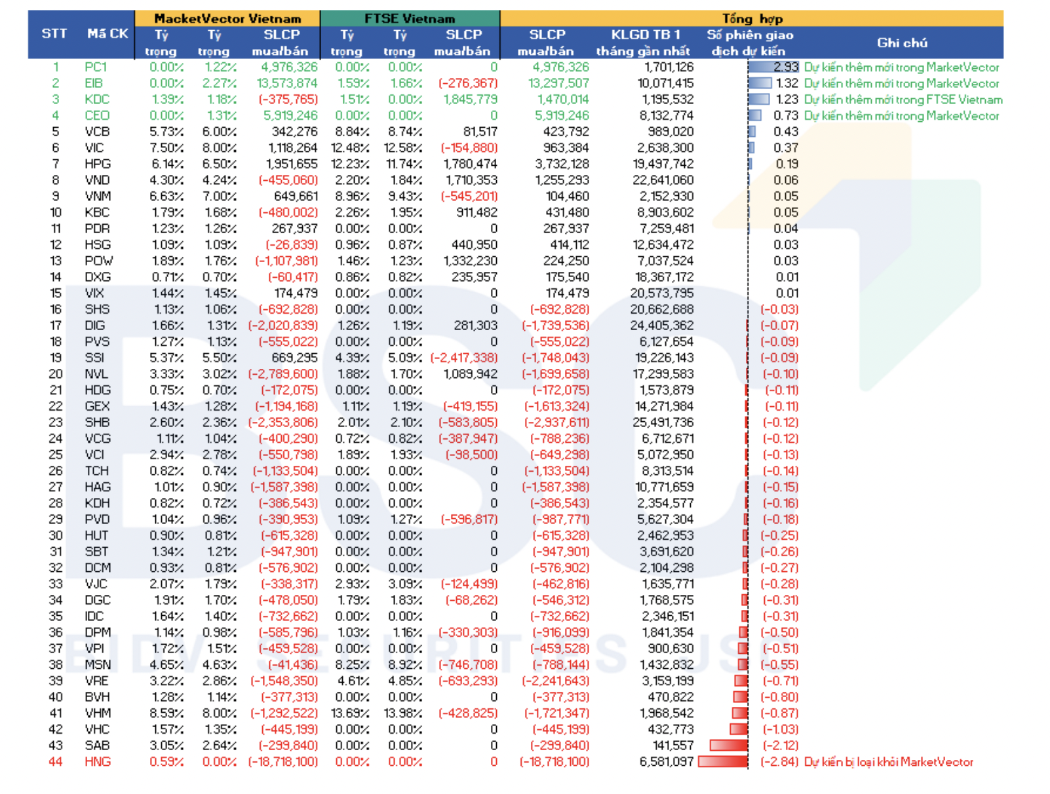Select ticker cell 'EIB'

tap(94, 83)
